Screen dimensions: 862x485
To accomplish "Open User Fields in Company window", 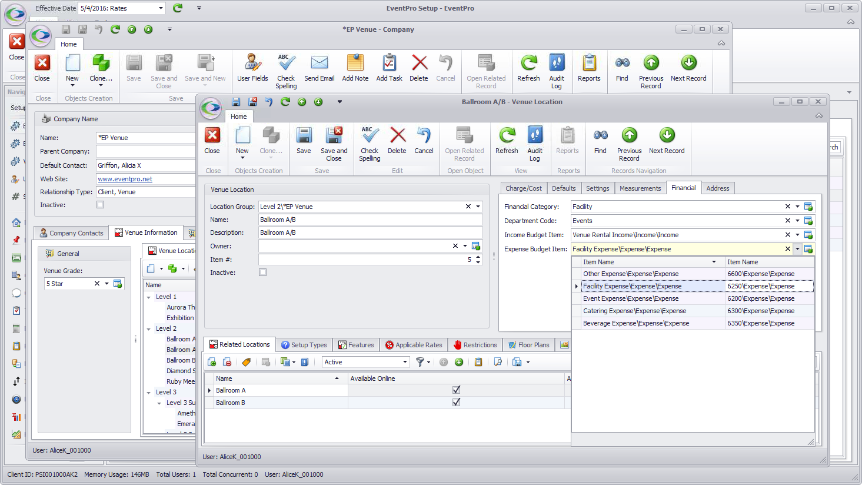I will [252, 69].
